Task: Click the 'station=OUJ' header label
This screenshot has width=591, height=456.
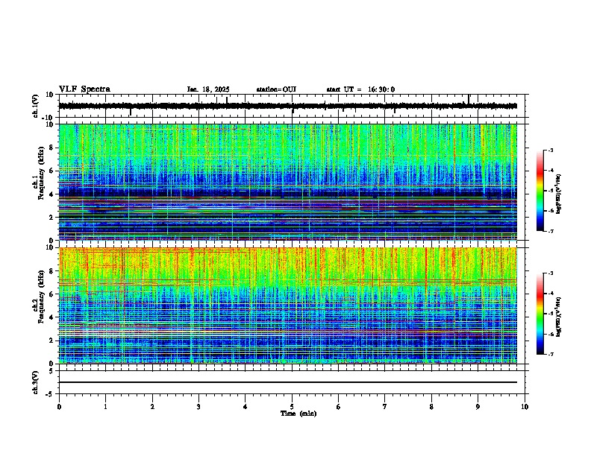Action: click(x=276, y=89)
